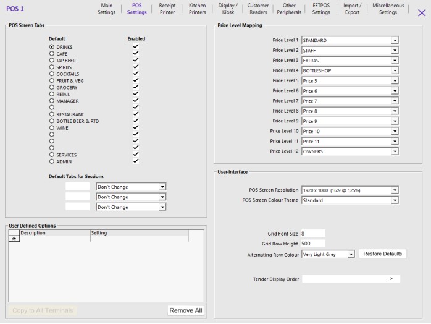This screenshot has height=324, width=431.
Task: Toggle Enabled checkbox for DRINKS
Action: pyautogui.click(x=136, y=46)
